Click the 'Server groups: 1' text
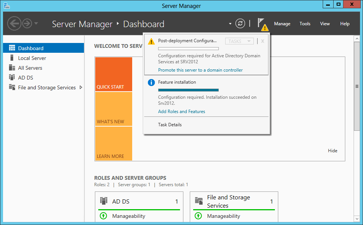This screenshot has height=225, width=363. pyautogui.click(x=134, y=185)
